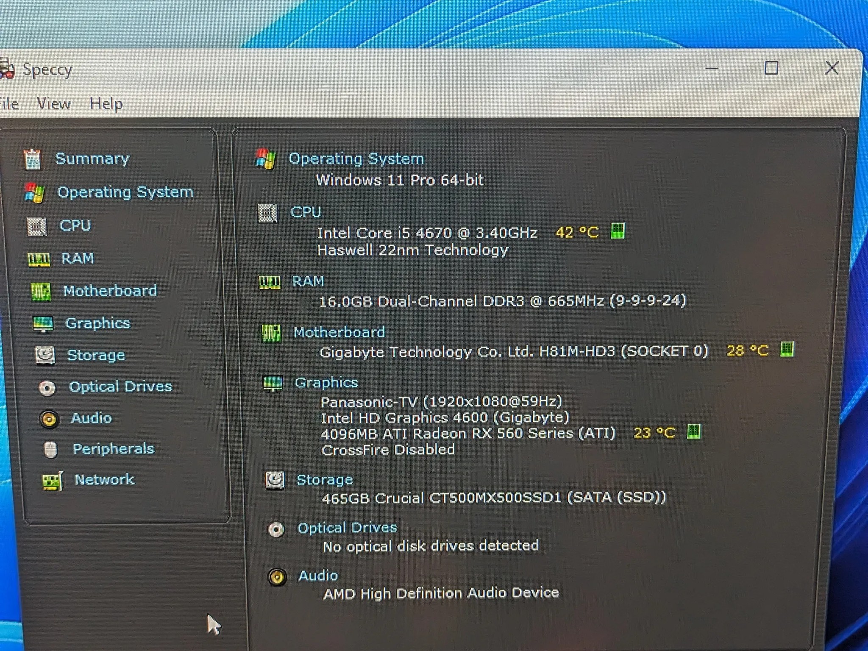Click the Graphics monitor icon in sidebar

click(43, 324)
